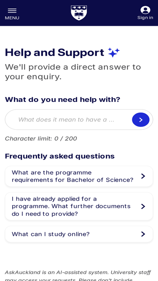This screenshot has height=281, width=158.
Task: Click the Frequently asked questions heading
Action: [x=60, y=156]
